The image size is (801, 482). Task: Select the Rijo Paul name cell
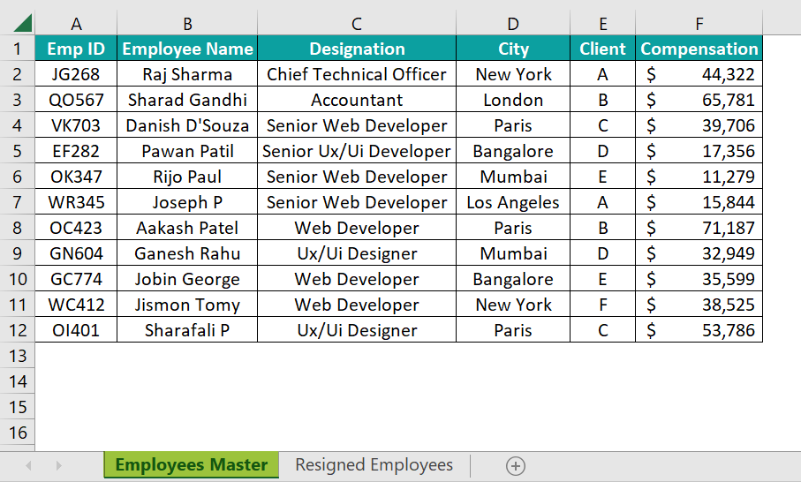pyautogui.click(x=187, y=177)
